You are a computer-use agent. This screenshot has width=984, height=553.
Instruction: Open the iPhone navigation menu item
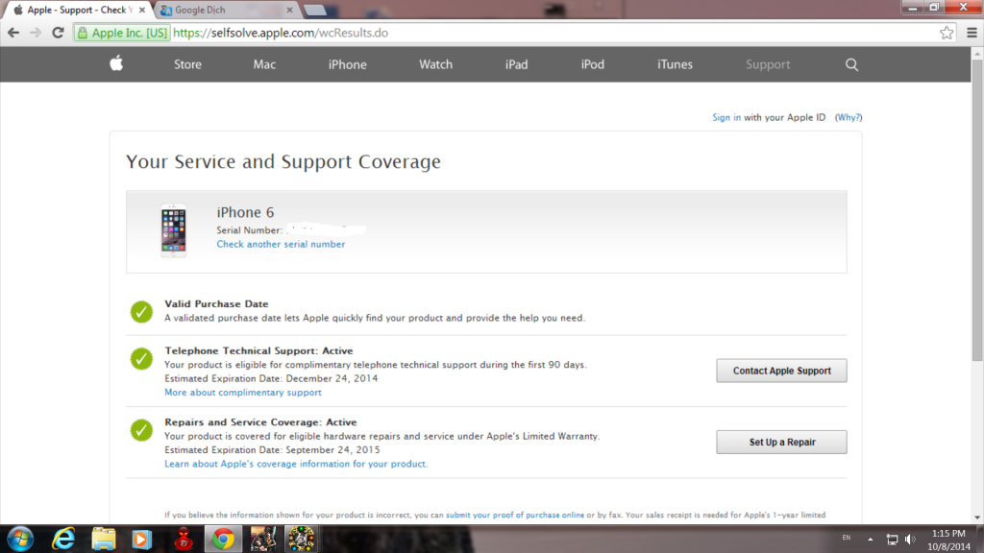pyautogui.click(x=347, y=64)
